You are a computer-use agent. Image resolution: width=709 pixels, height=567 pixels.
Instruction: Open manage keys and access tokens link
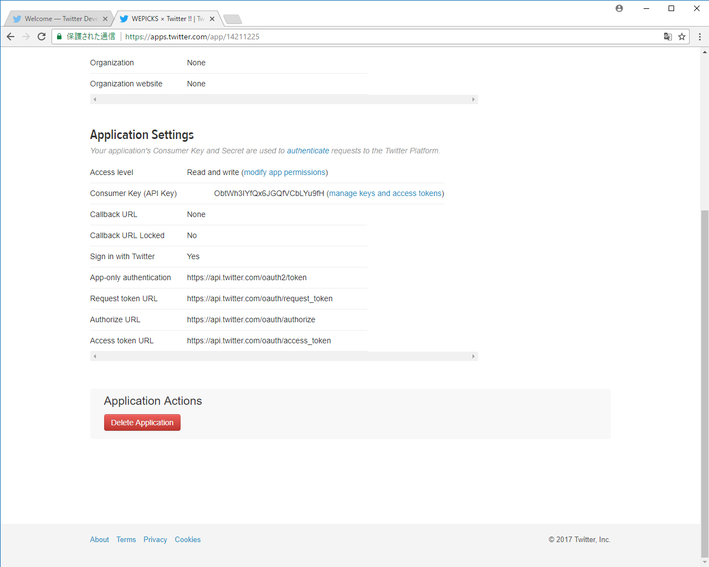[x=386, y=193]
